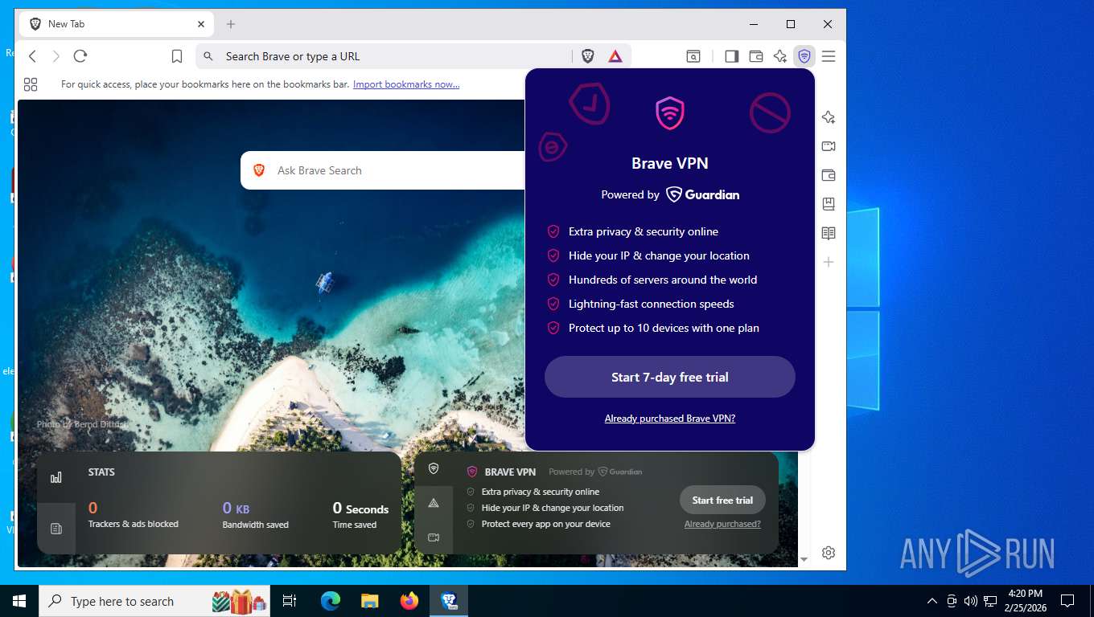Open Brave Rewards triangle icon
Screen dimensions: 1094x617
click(615, 56)
